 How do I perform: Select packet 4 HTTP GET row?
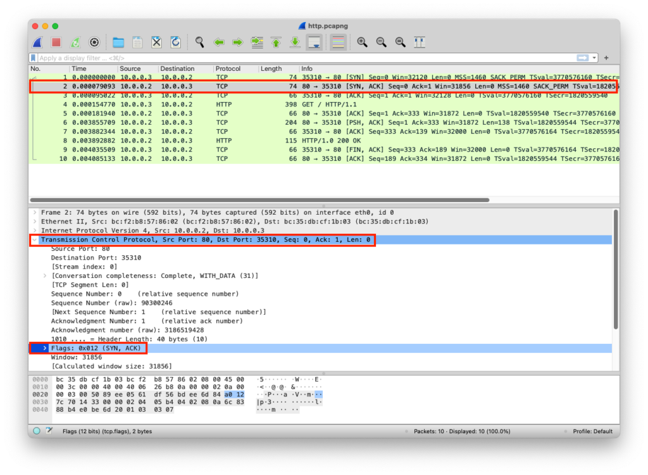(253, 104)
